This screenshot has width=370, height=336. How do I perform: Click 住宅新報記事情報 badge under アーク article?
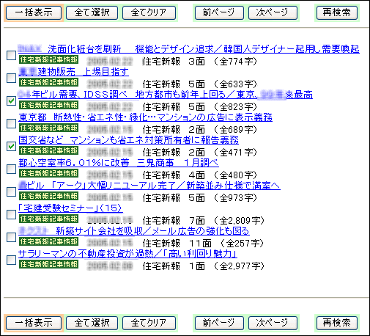point(48,196)
